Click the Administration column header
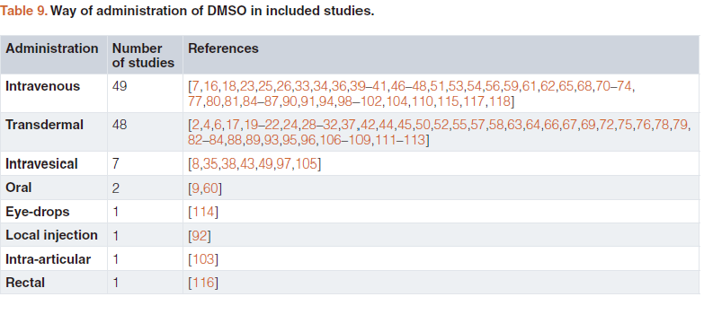 point(51,48)
